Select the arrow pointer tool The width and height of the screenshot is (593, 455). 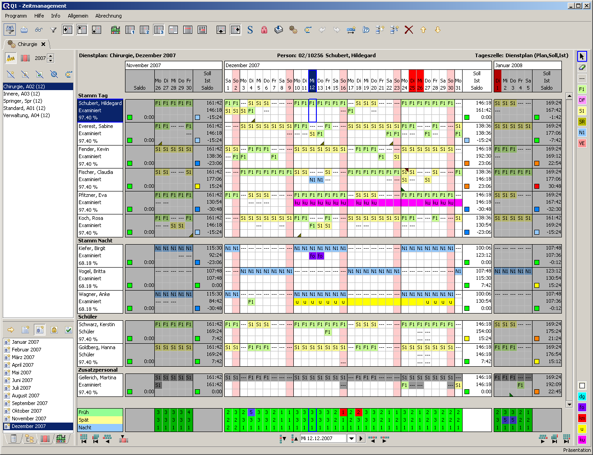tap(582, 56)
